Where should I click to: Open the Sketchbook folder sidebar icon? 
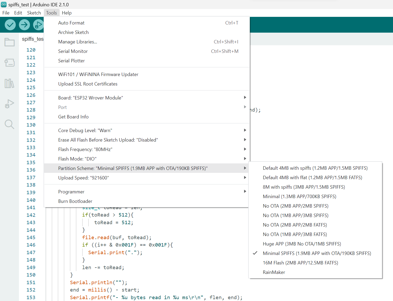click(x=9, y=42)
